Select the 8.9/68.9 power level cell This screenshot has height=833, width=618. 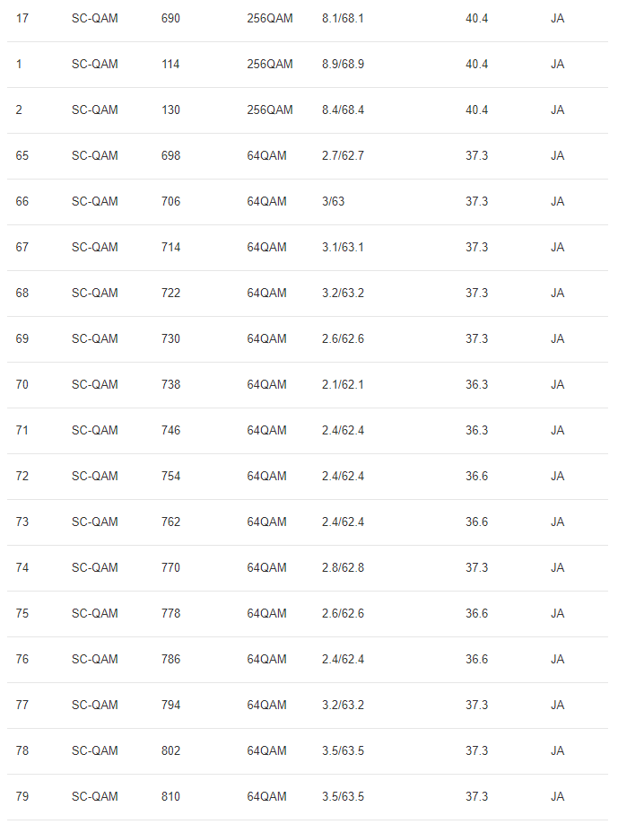(x=343, y=64)
